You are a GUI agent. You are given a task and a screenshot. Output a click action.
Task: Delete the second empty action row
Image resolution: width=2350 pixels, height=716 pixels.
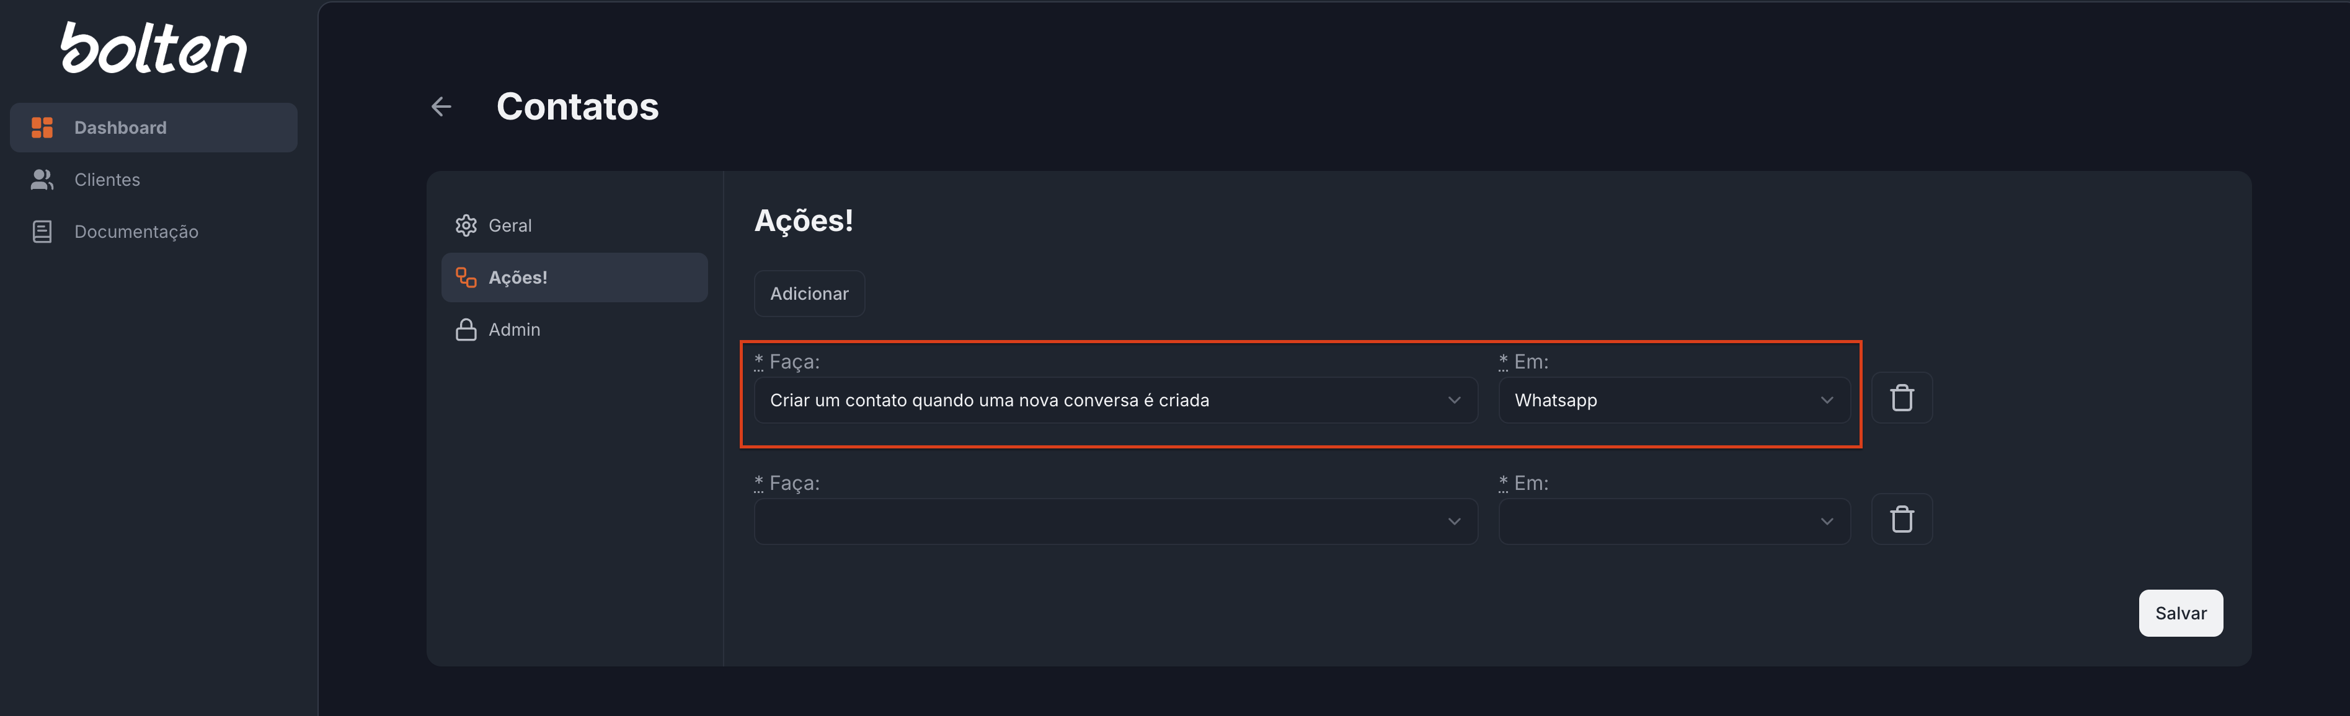(x=1901, y=519)
